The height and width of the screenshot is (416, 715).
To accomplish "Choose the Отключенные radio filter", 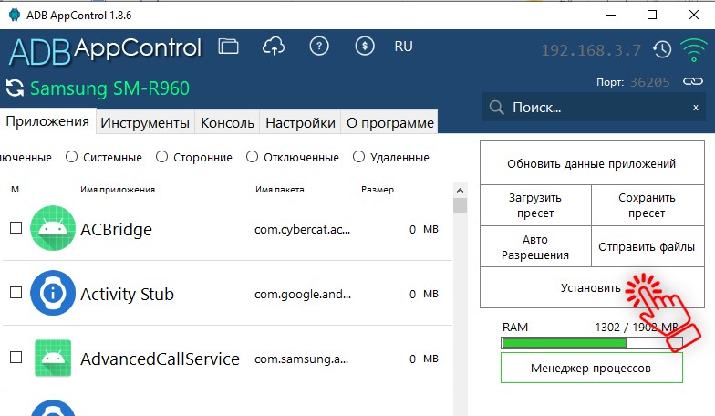I will [252, 157].
